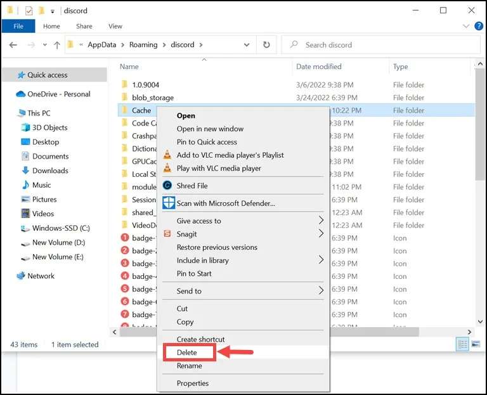The height and width of the screenshot is (395, 487).
Task: Switch to Large icons view icon
Action: [476, 344]
